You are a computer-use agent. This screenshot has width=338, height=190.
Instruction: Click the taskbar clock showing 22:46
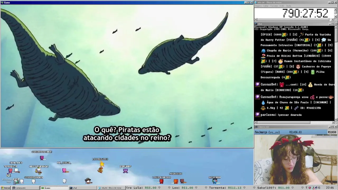point(330,188)
